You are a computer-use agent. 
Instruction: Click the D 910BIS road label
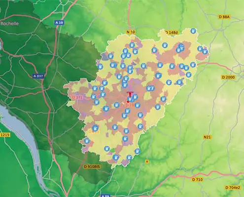coord(92,166)
